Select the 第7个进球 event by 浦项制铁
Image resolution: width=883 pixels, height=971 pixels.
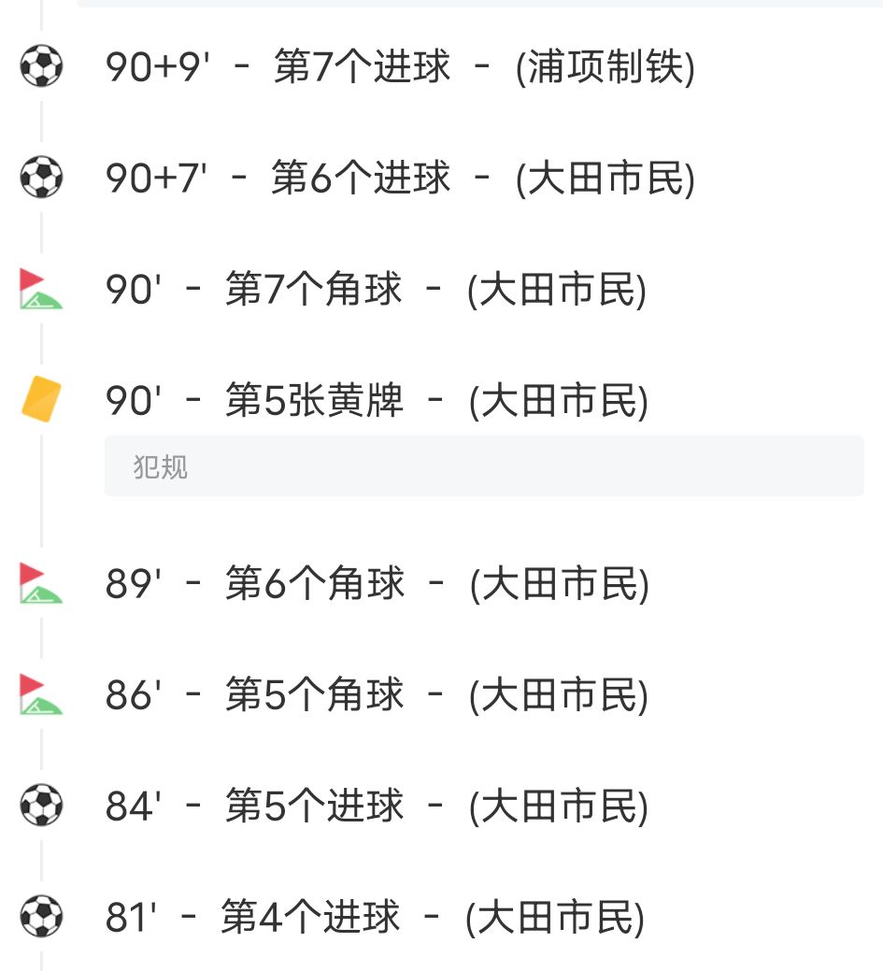(363, 67)
